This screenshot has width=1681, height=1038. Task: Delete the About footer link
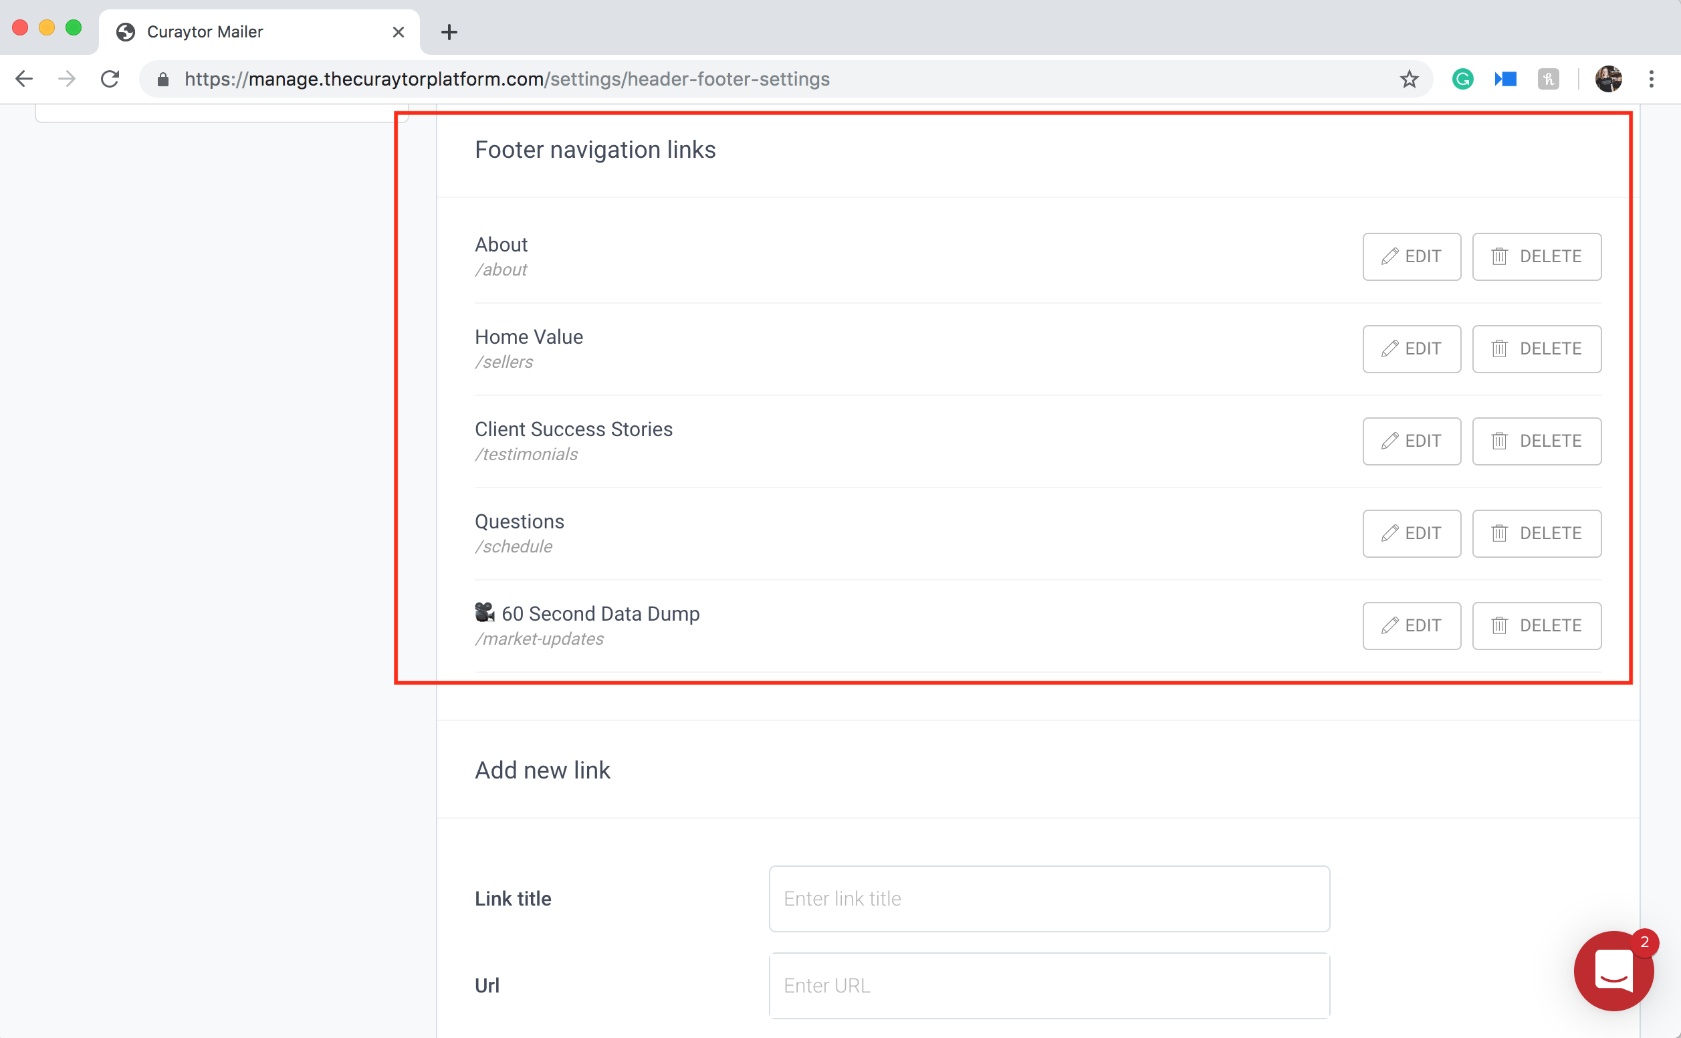[1536, 257]
